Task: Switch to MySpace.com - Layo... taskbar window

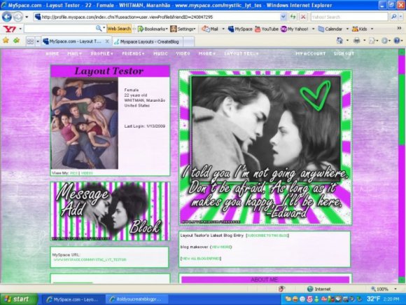Action: 73,299
